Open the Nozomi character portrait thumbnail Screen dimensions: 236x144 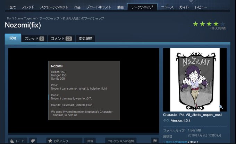click(195, 80)
